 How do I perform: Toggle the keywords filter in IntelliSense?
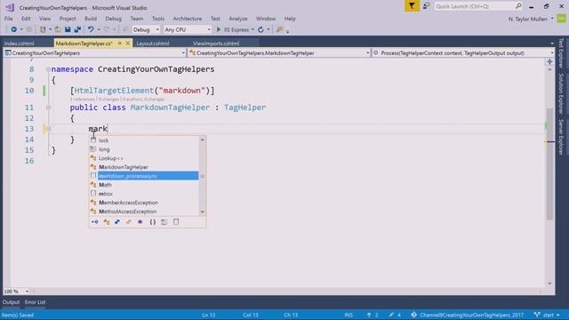tap(164, 221)
